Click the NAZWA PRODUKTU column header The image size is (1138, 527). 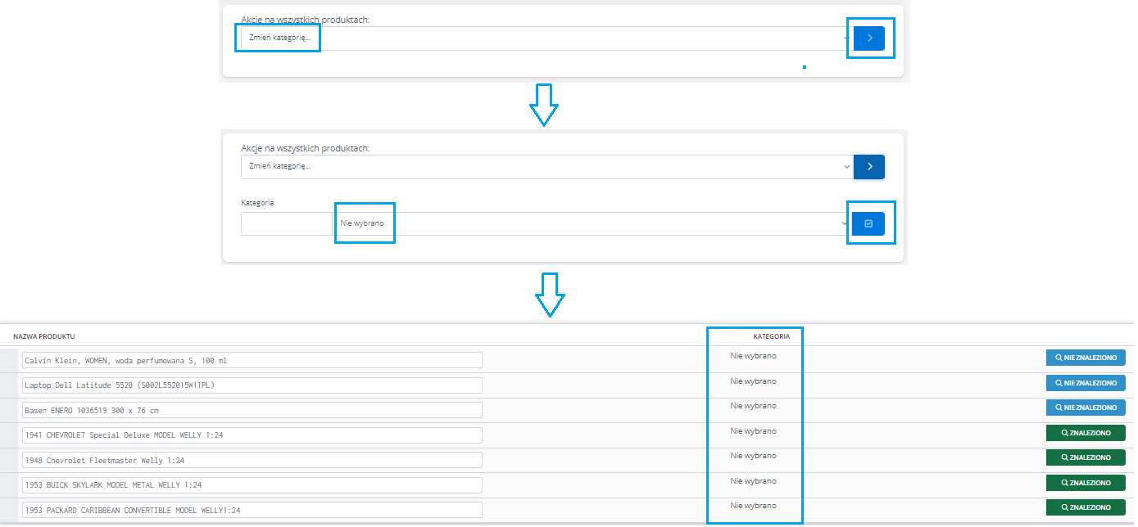tap(44, 336)
